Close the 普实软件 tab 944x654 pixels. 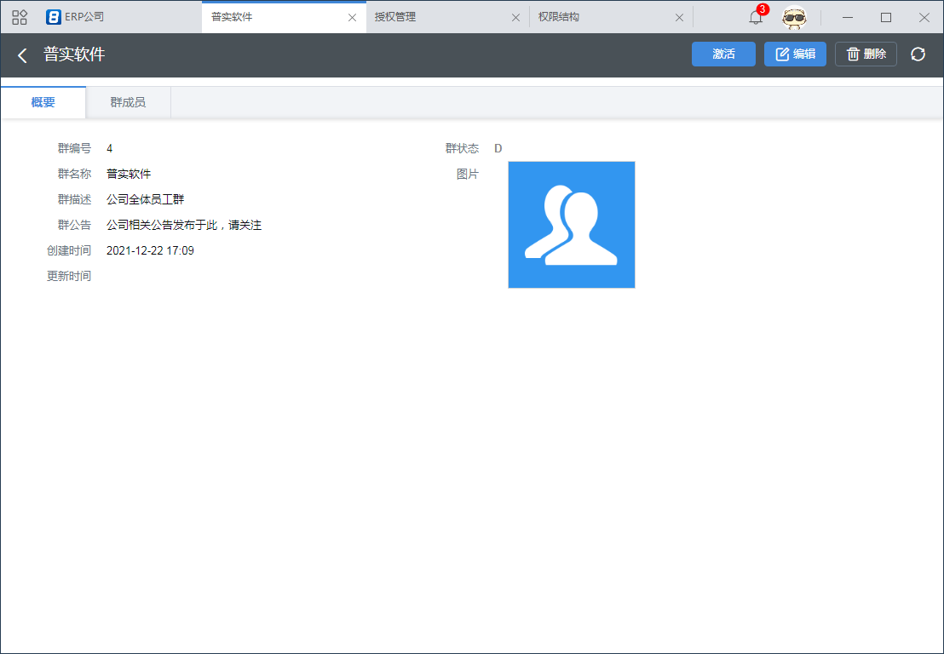352,17
